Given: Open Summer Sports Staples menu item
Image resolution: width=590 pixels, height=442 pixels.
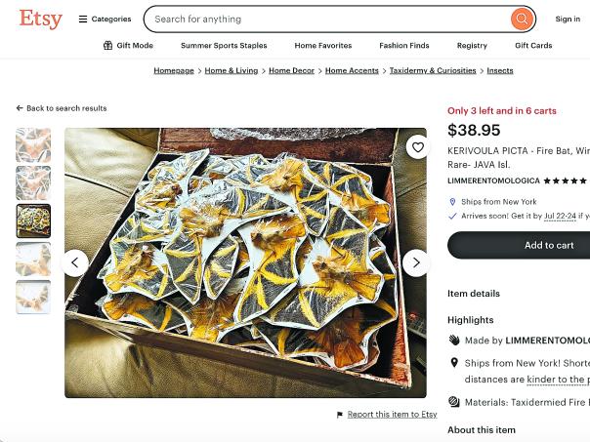Looking at the screenshot, I should pos(224,46).
